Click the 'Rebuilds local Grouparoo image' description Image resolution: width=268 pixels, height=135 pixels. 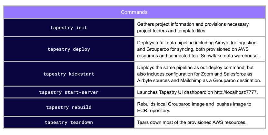pos(200,107)
